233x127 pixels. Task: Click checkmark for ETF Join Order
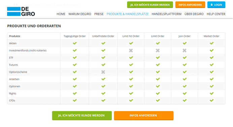click(185, 58)
